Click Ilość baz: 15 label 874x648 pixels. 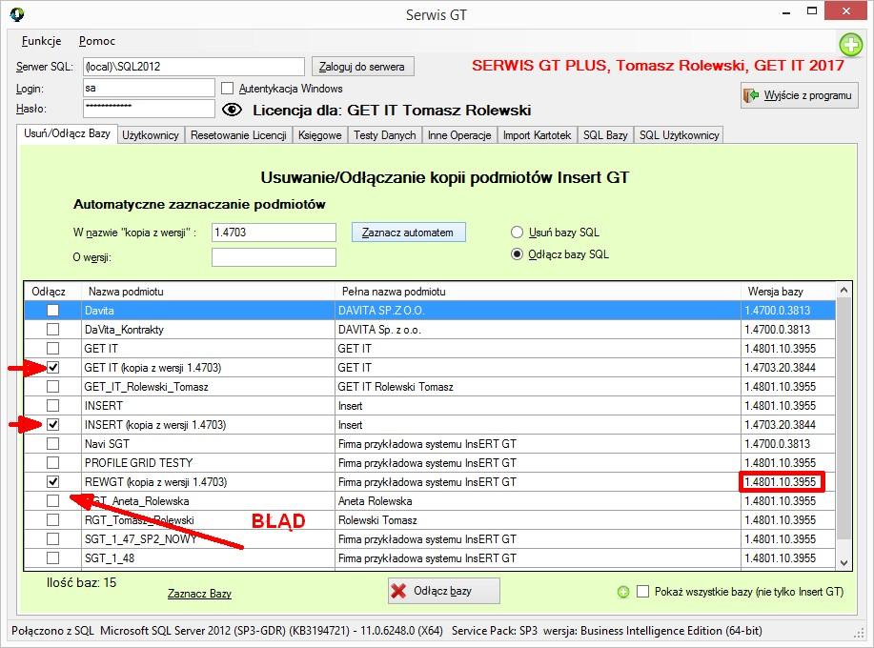pos(81,583)
